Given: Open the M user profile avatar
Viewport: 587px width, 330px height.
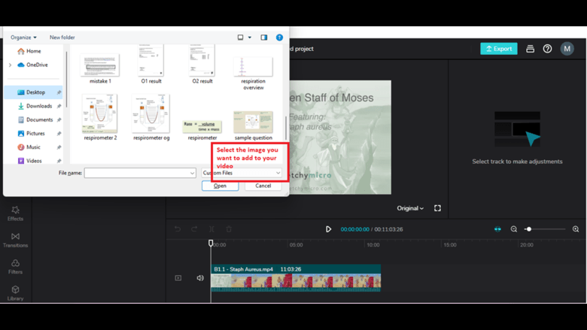Looking at the screenshot, I should (x=567, y=49).
